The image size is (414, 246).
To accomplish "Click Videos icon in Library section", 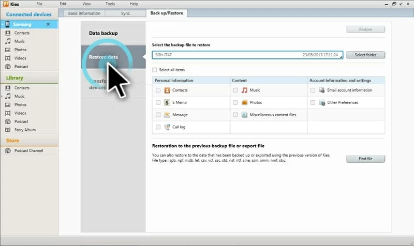I will coord(8,113).
